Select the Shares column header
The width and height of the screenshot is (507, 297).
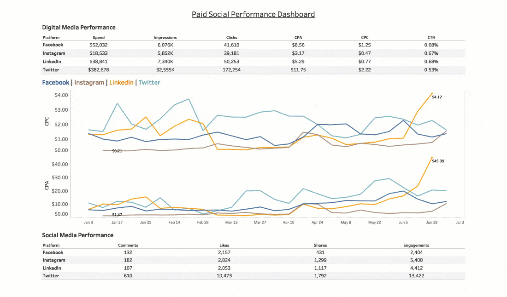point(320,246)
